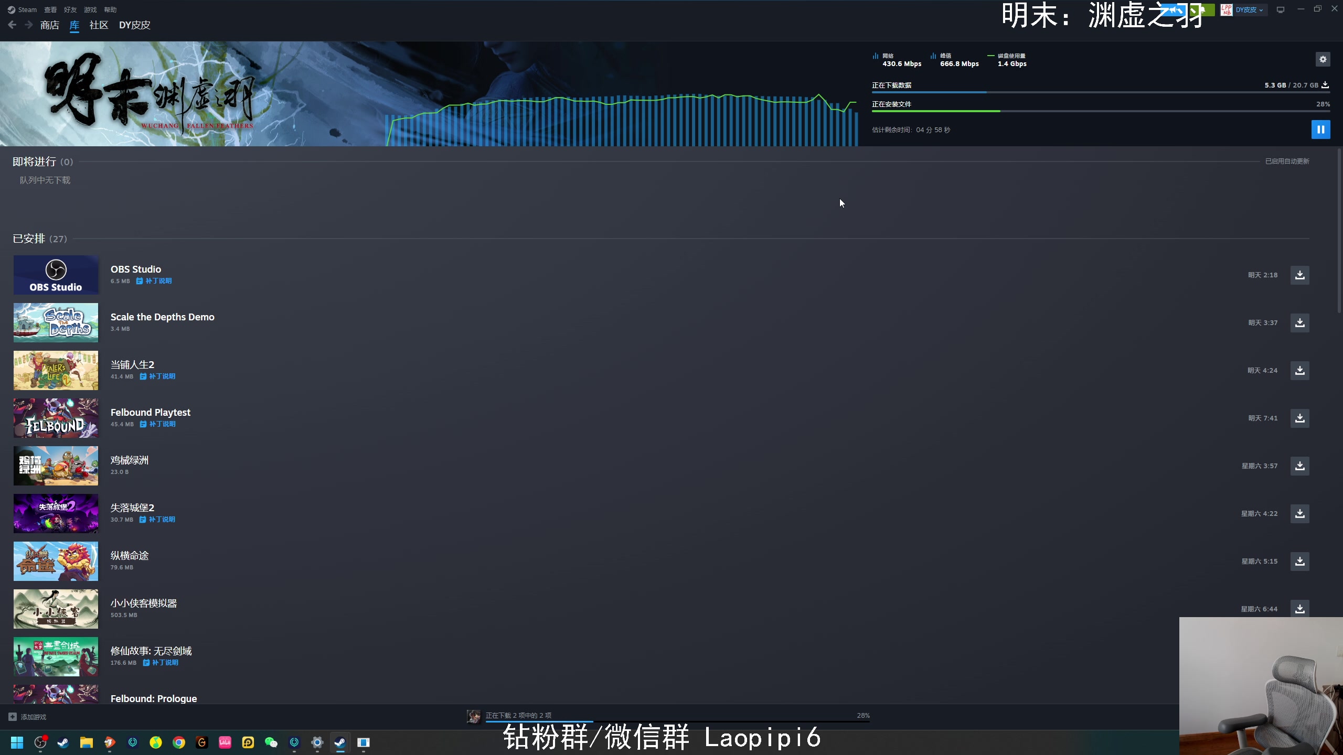
Task: Download 失落城堡2 update now
Action: click(1299, 513)
